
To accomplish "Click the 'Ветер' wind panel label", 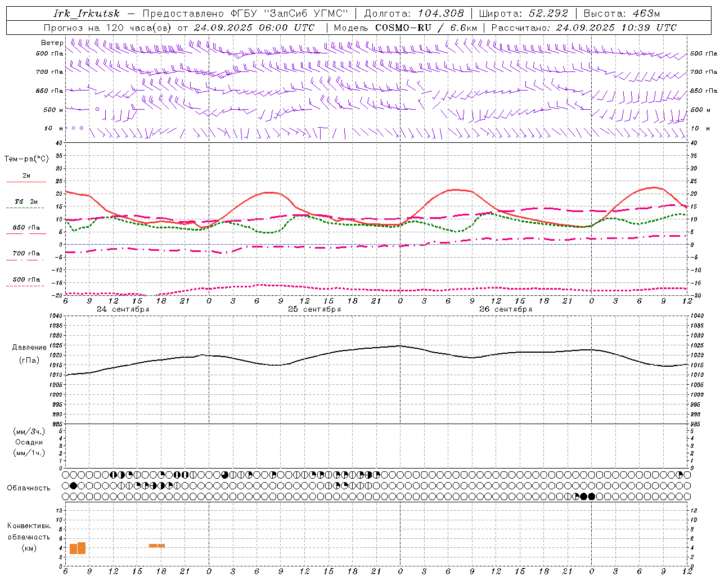I will pos(52,43).
